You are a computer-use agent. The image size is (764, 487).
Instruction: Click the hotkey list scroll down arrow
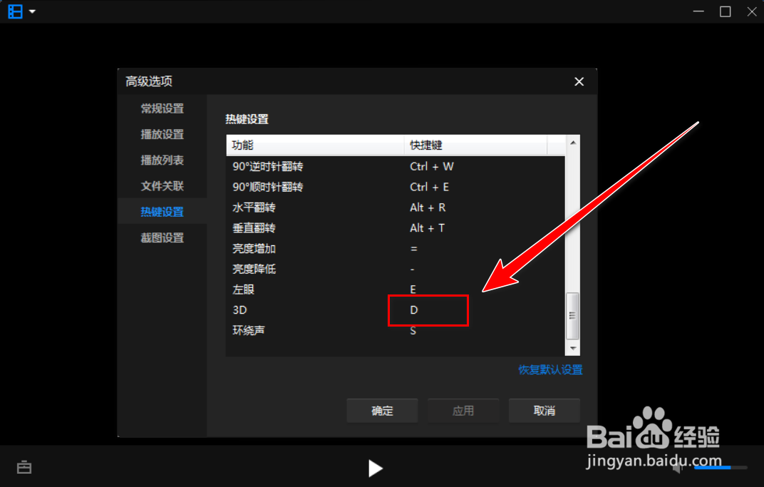coord(573,349)
